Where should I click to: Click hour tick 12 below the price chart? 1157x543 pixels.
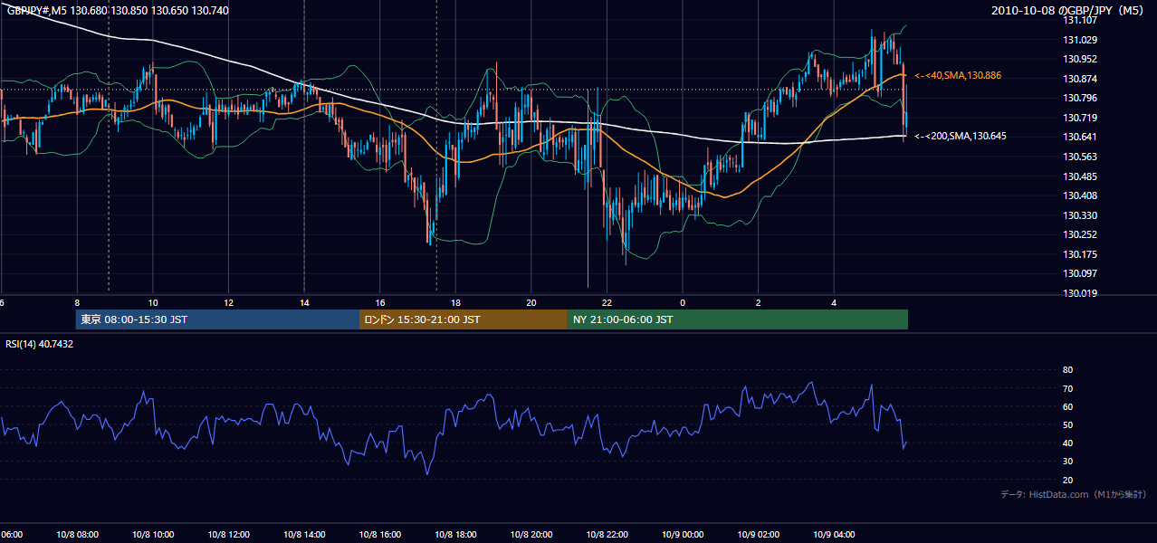tap(228, 302)
